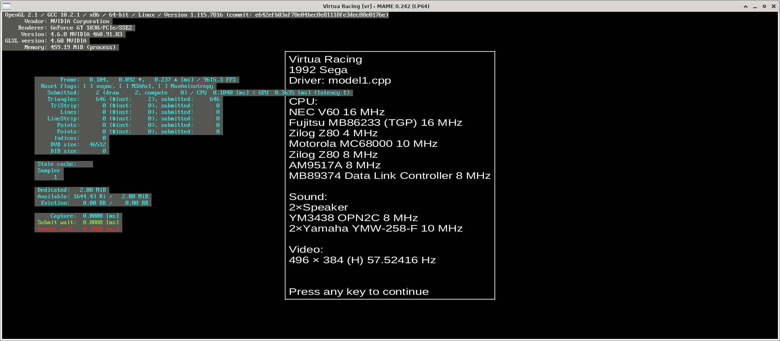Image resolution: width=780 pixels, height=341 pixels.
Task: Click the 'Video:' heading
Action: tap(306, 249)
